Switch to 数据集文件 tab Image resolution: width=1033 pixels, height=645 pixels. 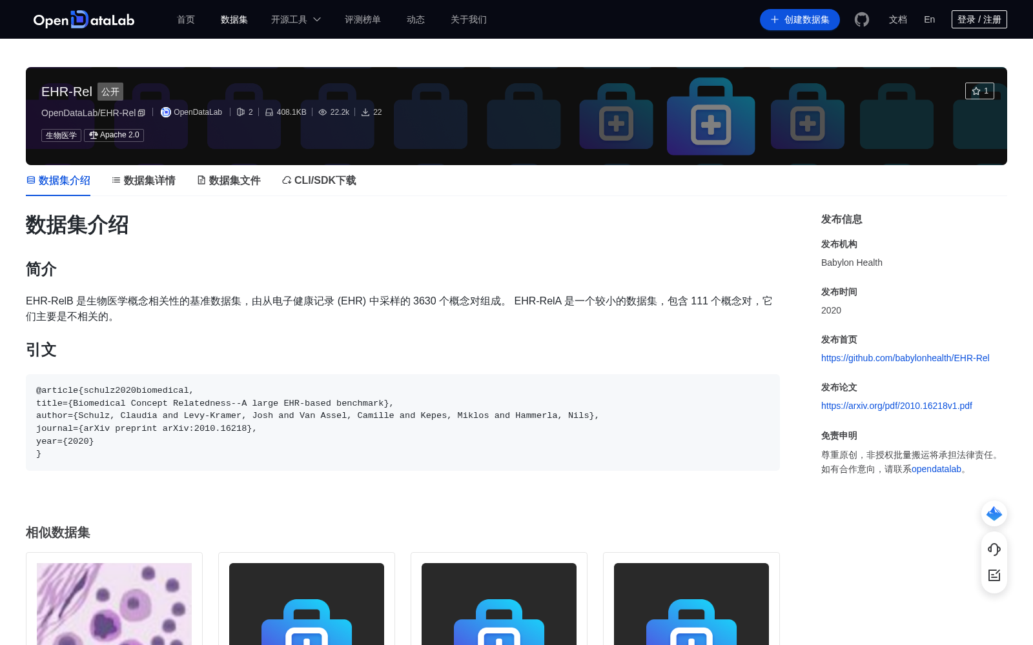tap(229, 181)
